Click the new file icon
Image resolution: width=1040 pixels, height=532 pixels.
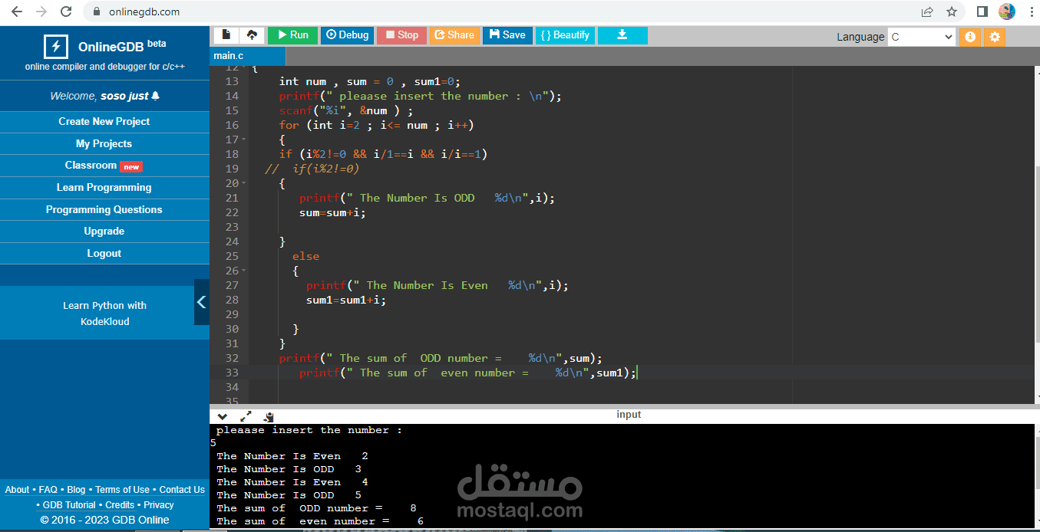226,35
